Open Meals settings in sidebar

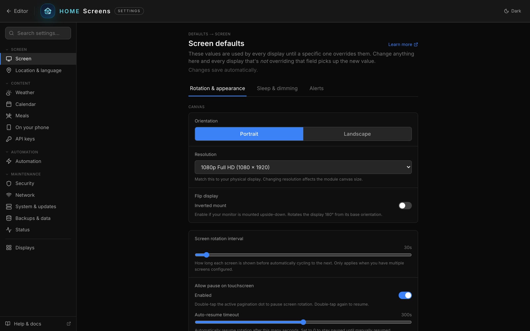tap(38, 116)
